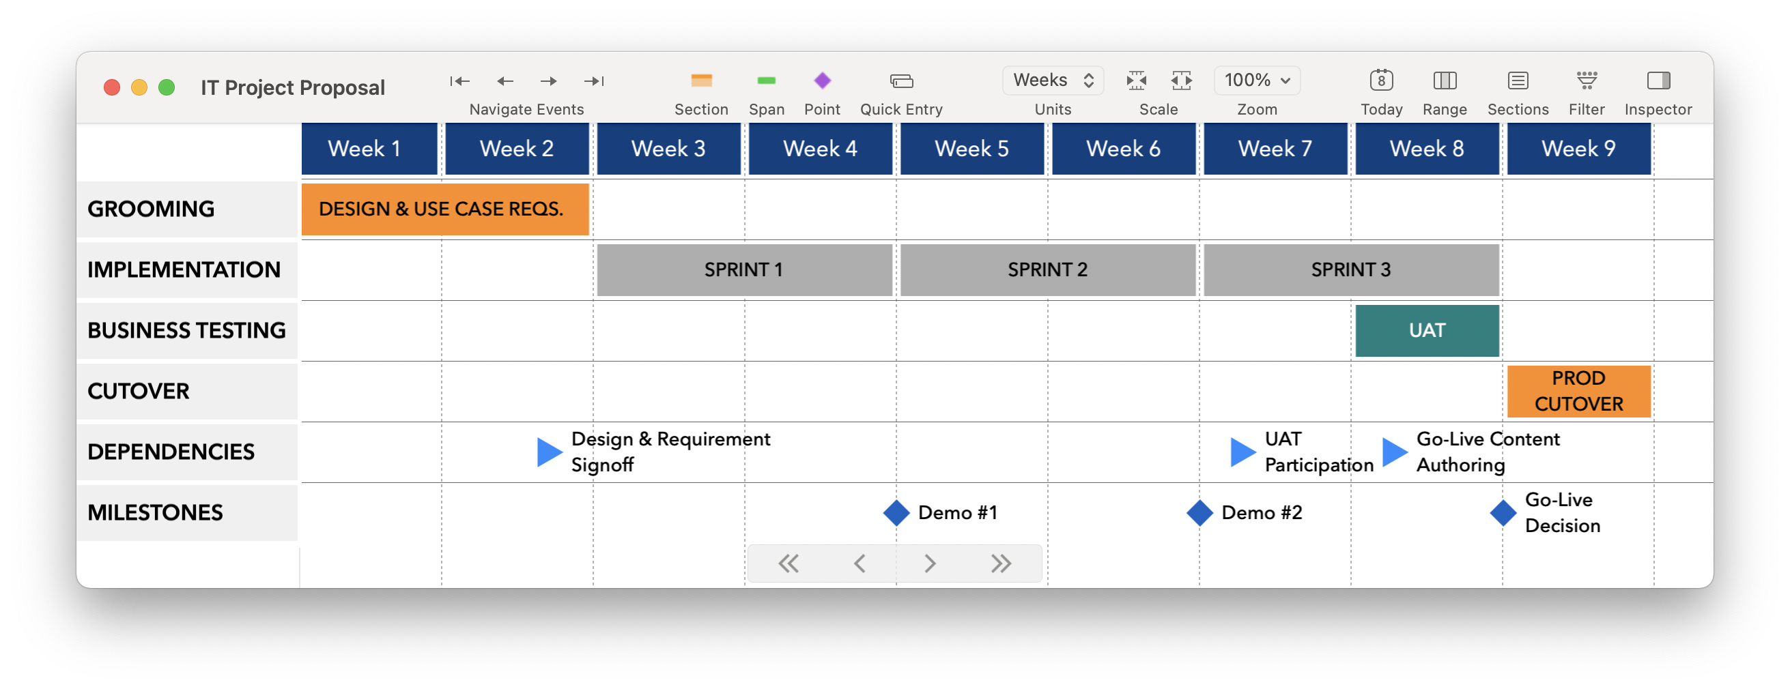Viewport: 1790px width, 689px height.
Task: Click the first Scale adjustment icon
Action: click(x=1137, y=80)
